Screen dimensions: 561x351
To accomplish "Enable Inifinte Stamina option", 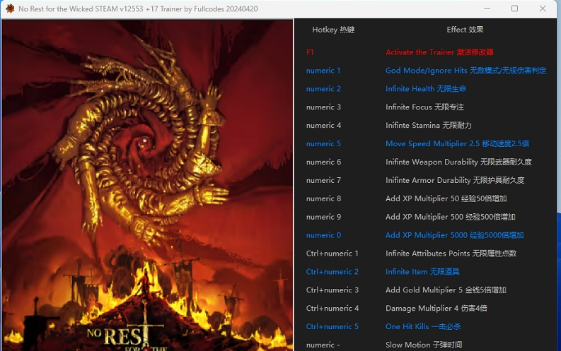I will pyautogui.click(x=428, y=125).
